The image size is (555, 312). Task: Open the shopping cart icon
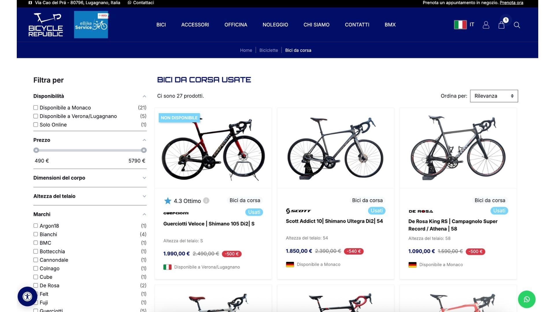[502, 25]
